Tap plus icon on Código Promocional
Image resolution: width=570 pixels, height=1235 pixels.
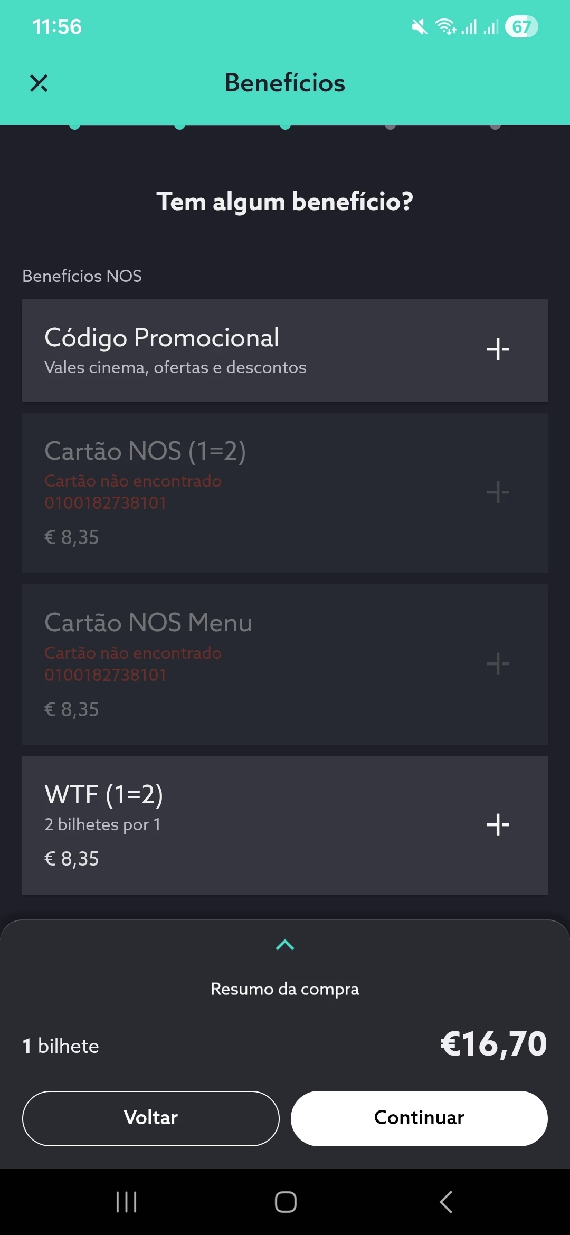coord(498,349)
